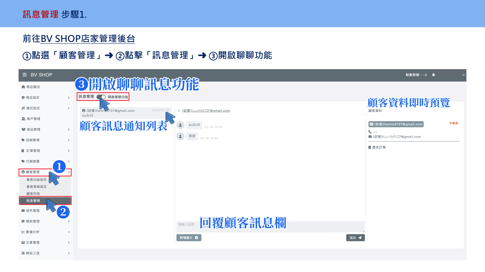The width and height of the screenshot is (485, 272).
Task: Click the clipboard icon for 訂單管理
Action: coord(23,150)
